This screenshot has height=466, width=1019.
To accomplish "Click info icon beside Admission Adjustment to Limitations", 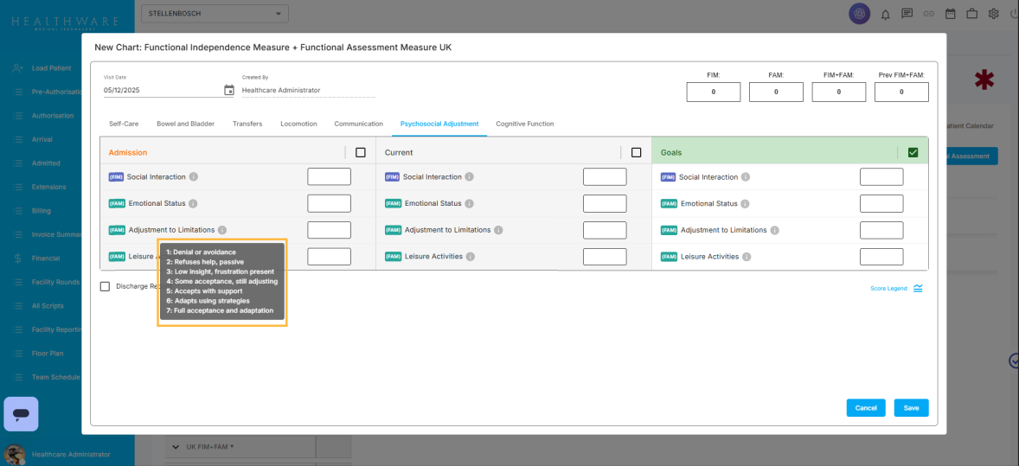I will tap(222, 230).
